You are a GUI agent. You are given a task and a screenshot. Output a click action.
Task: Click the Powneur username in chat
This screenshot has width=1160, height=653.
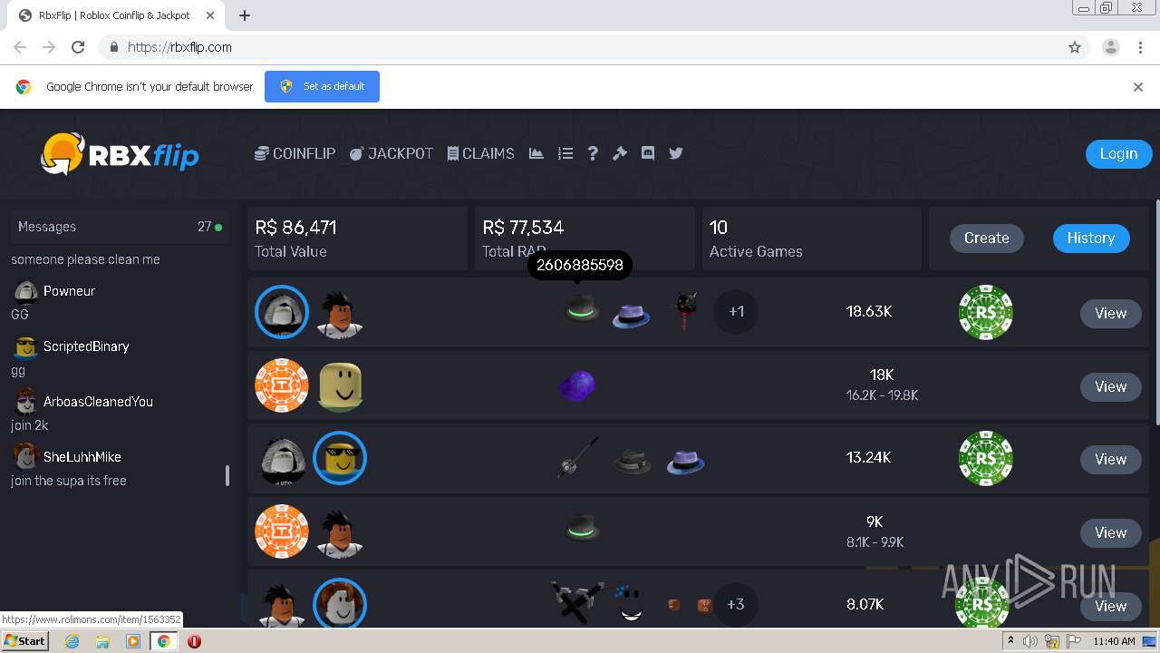coord(69,291)
